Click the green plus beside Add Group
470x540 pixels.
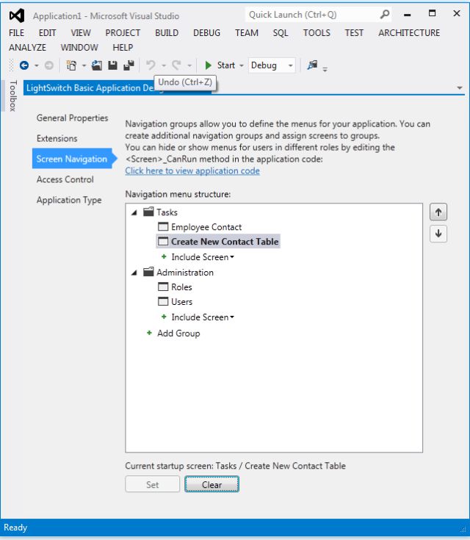pyautogui.click(x=149, y=333)
